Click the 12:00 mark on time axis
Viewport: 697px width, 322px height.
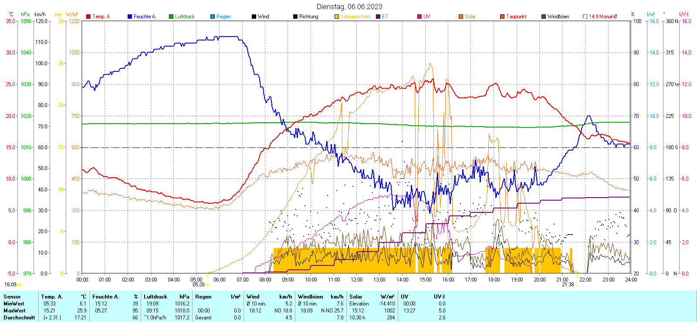[356, 280]
